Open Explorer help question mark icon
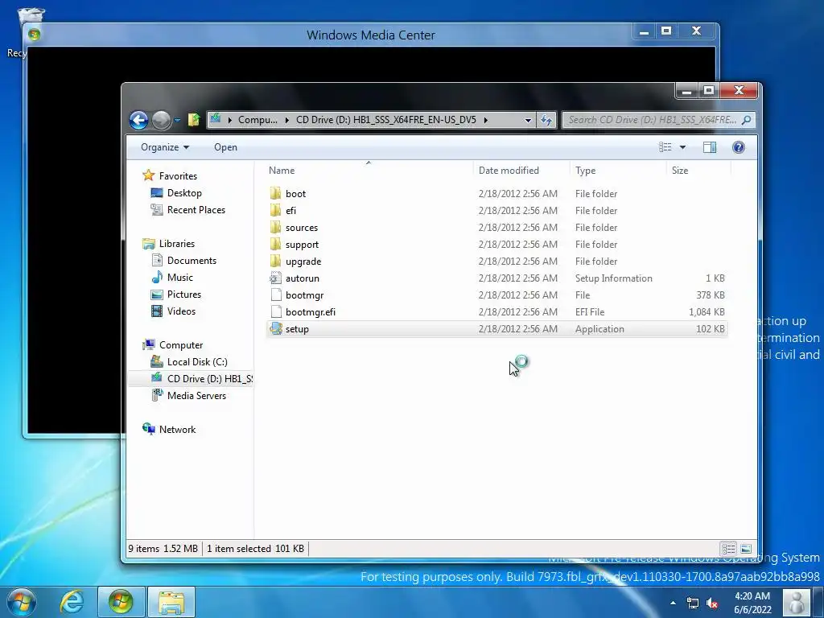 point(739,147)
